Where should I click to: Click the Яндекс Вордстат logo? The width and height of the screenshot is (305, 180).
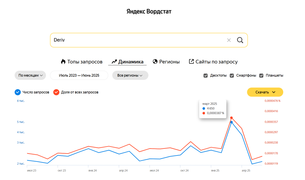pyautogui.click(x=149, y=12)
